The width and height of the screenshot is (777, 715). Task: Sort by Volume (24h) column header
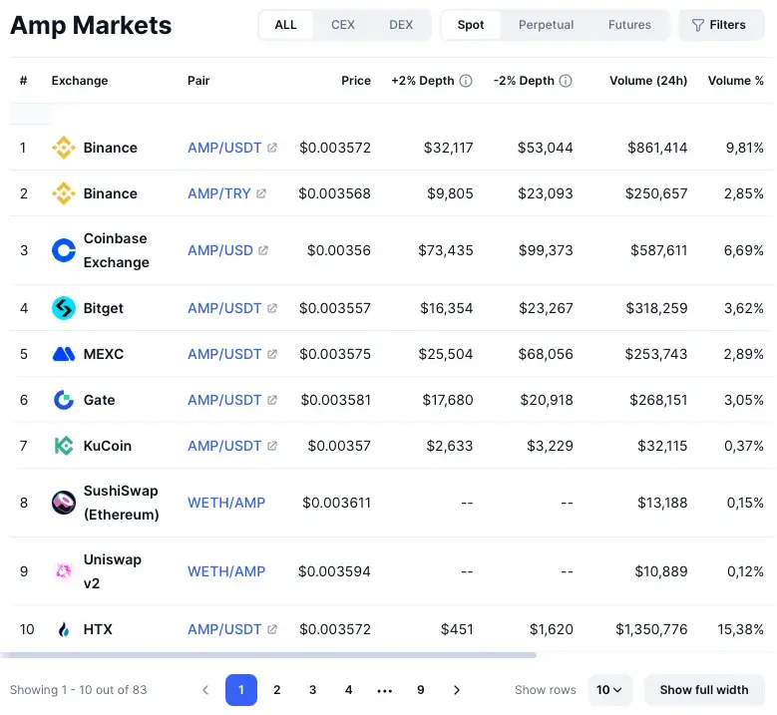(648, 81)
